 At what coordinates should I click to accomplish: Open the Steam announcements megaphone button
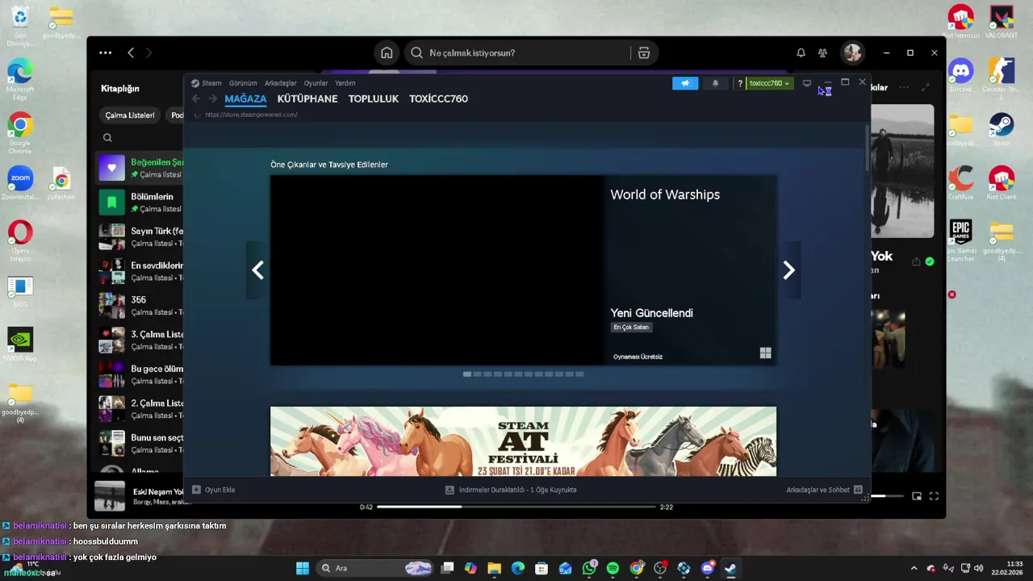pyautogui.click(x=685, y=83)
